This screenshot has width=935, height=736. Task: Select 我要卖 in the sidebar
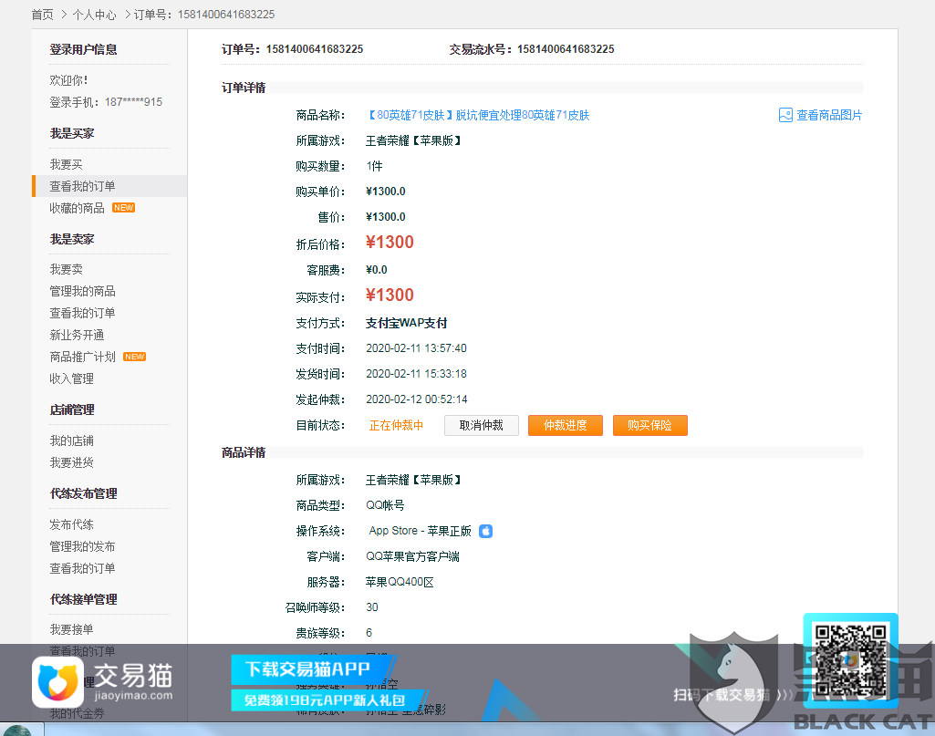click(67, 269)
